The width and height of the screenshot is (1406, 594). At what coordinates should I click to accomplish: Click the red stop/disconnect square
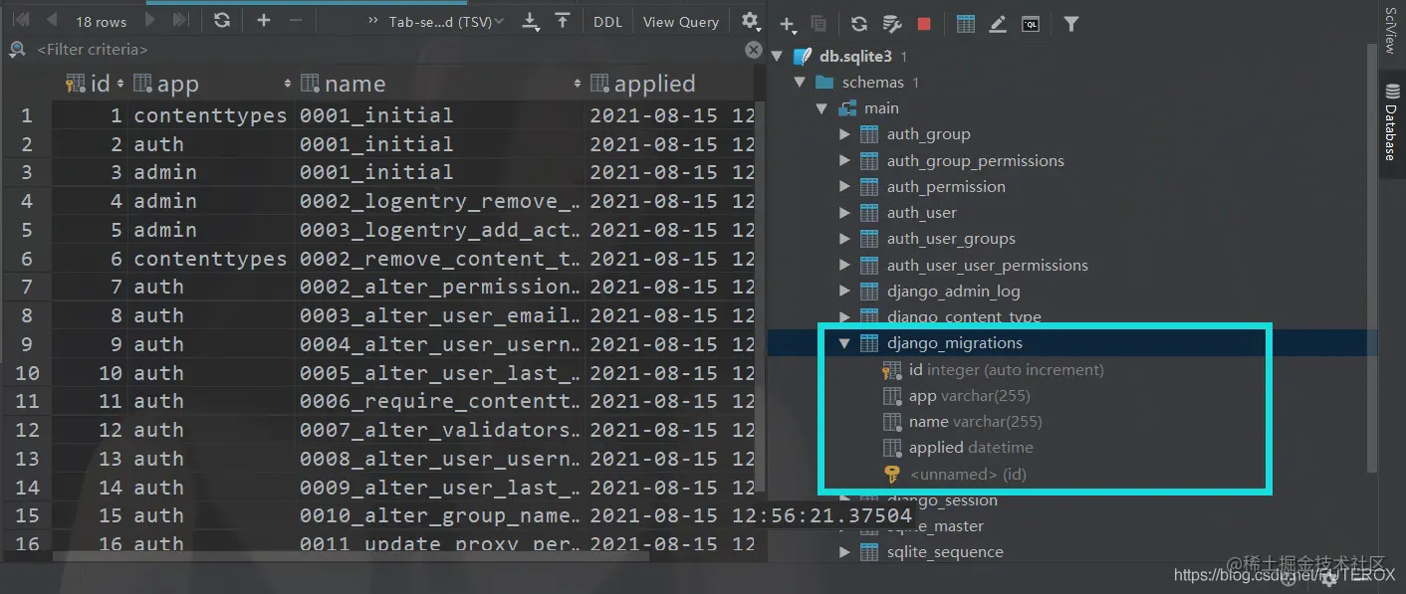coord(924,24)
